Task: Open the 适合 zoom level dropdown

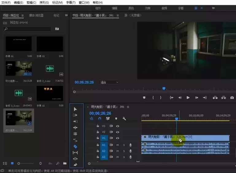Action: (110, 82)
